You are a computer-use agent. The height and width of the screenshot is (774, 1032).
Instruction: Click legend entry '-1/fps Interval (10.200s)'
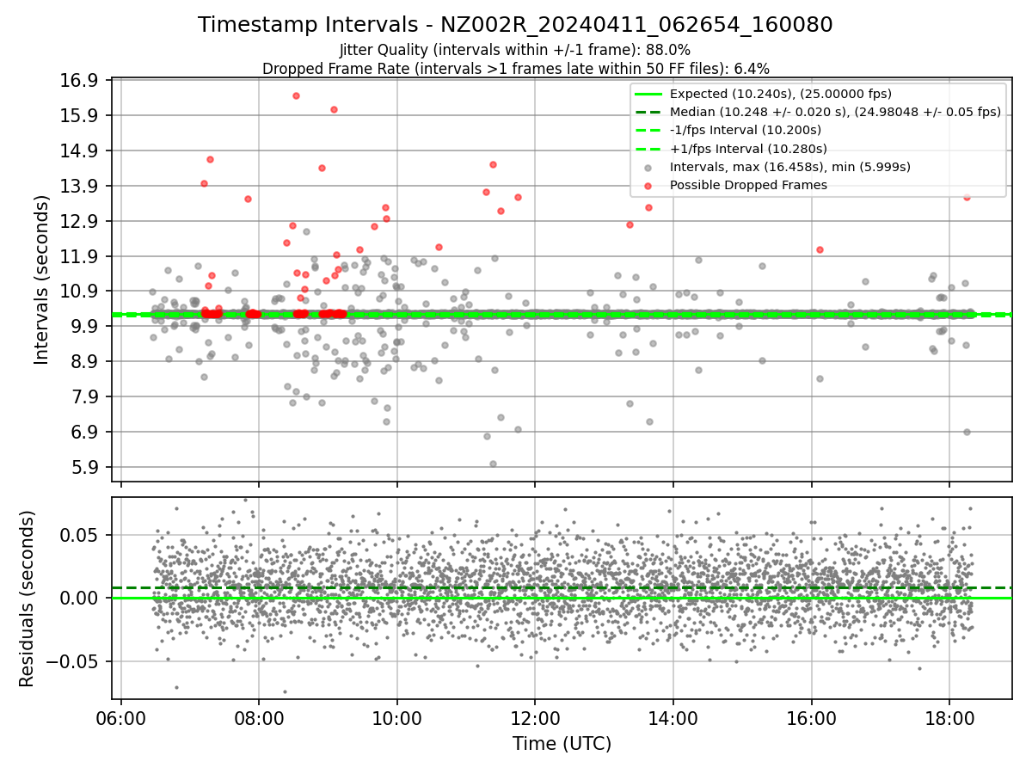coord(746,130)
